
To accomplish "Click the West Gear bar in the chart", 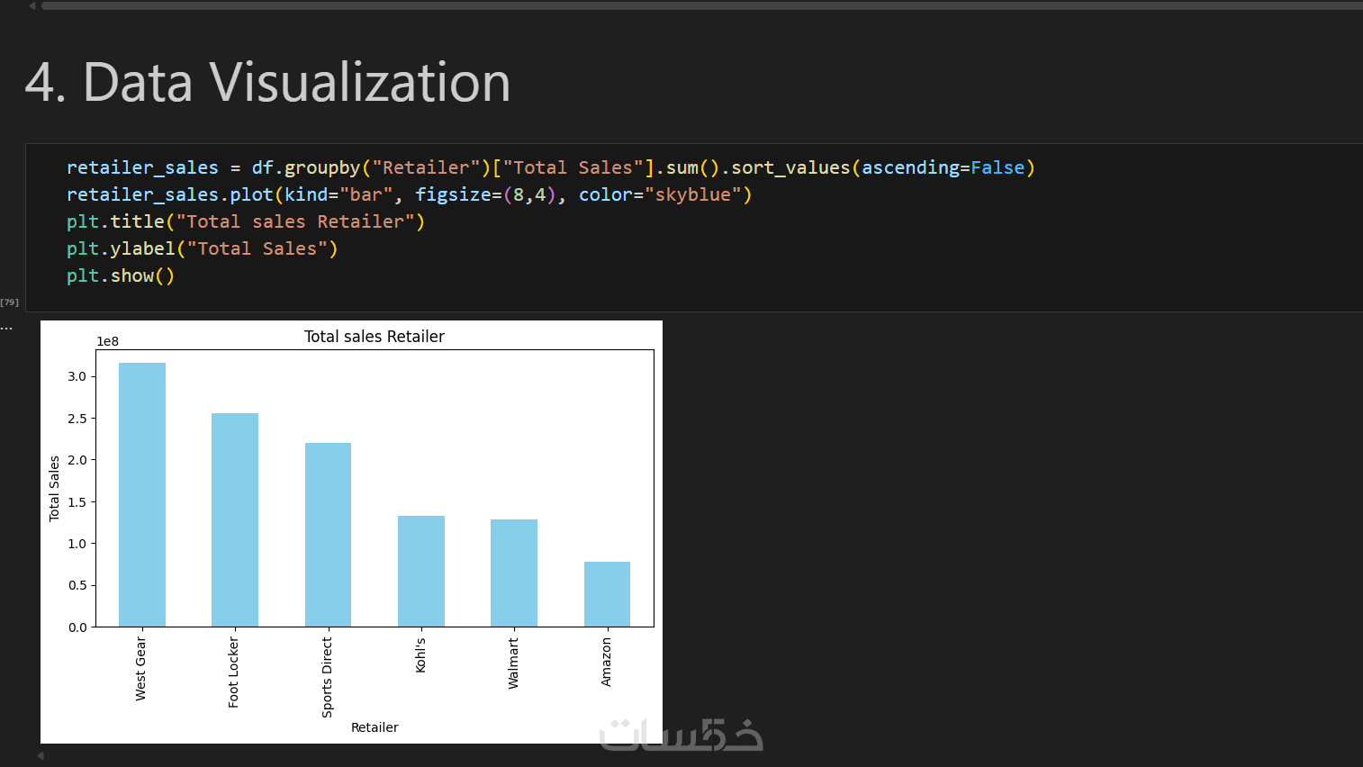I will [x=142, y=494].
